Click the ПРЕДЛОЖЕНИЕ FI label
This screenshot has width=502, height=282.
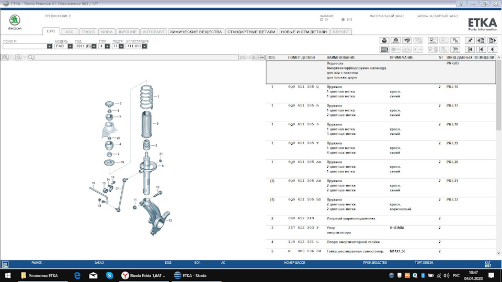pyautogui.click(x=58, y=16)
